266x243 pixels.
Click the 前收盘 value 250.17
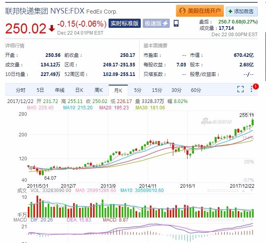point(128,55)
